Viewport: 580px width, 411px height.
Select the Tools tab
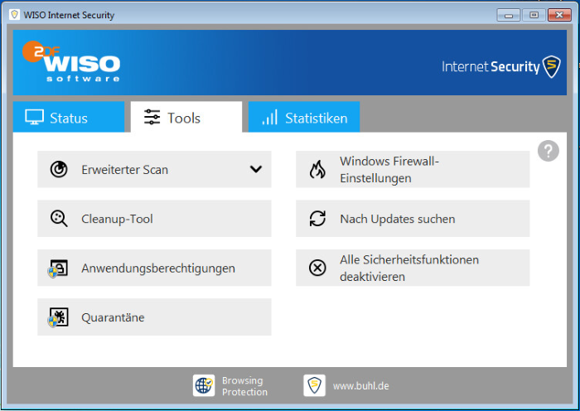tap(186, 118)
